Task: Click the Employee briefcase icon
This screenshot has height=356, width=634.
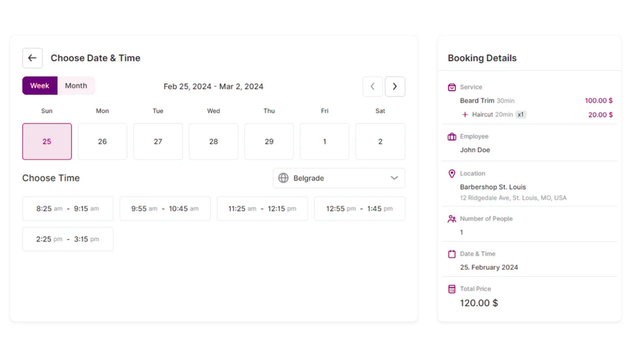Action: (x=452, y=137)
